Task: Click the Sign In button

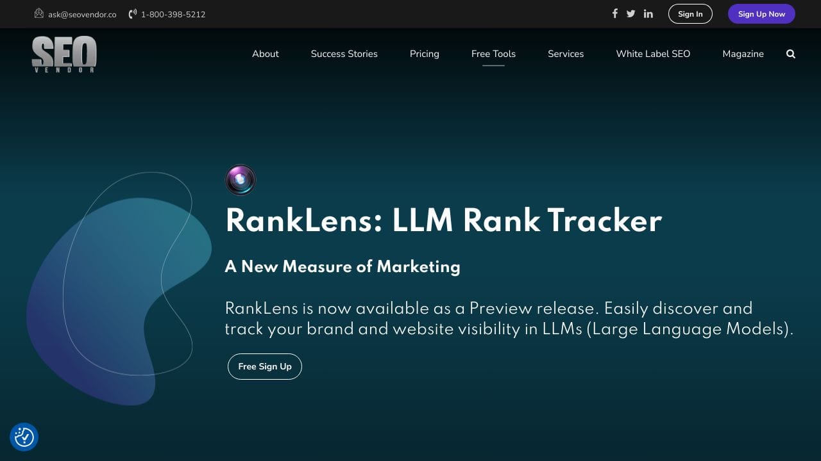Action: [x=690, y=14]
